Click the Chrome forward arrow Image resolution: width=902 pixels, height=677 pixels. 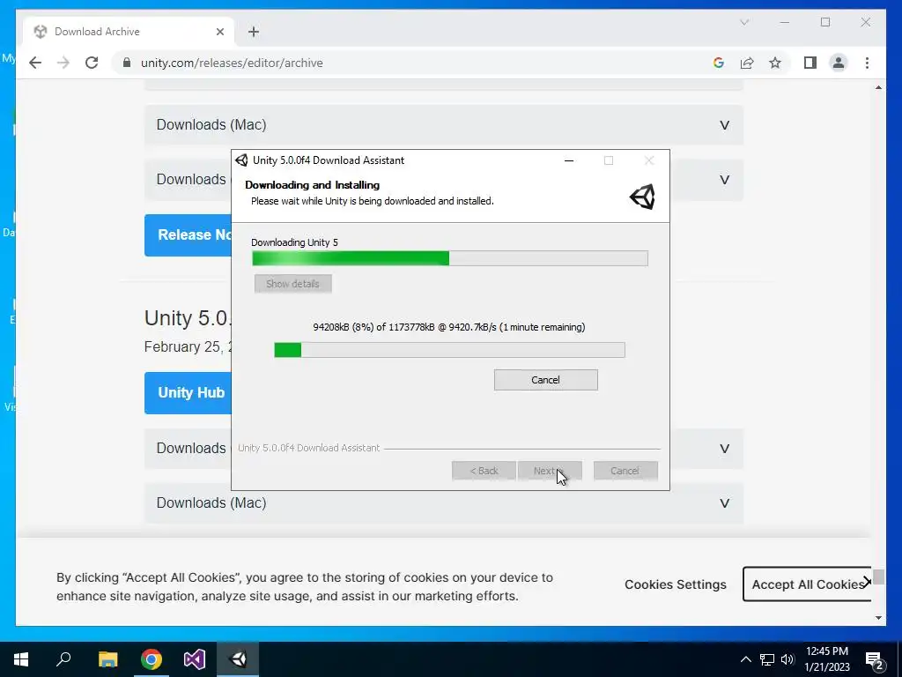click(x=63, y=63)
